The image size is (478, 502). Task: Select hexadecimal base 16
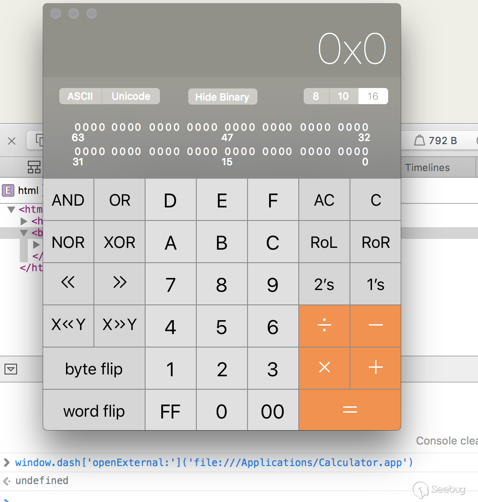[373, 96]
